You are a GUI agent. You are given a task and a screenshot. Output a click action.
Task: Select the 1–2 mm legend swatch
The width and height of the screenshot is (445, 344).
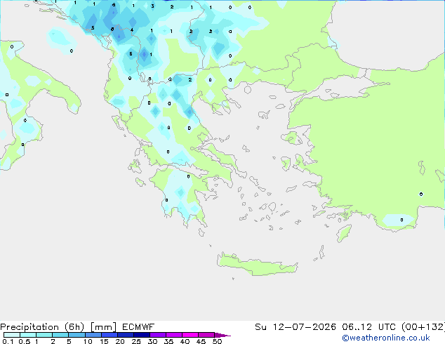coord(44,335)
